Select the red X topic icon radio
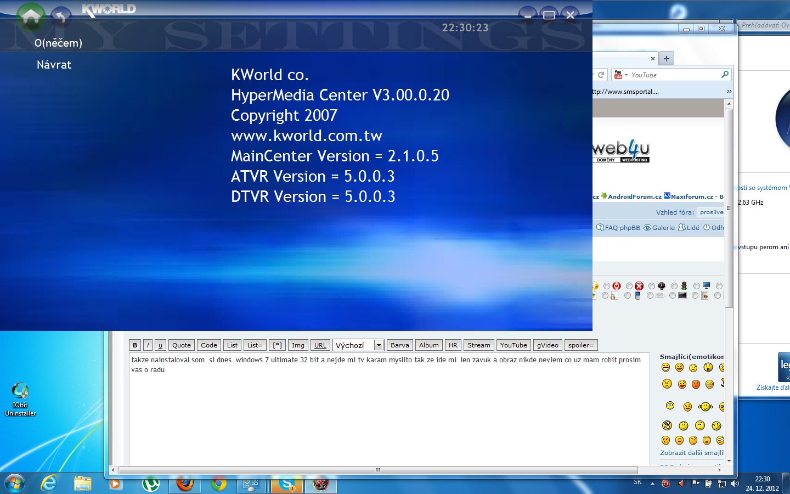Image resolution: width=790 pixels, height=494 pixels. (x=629, y=286)
